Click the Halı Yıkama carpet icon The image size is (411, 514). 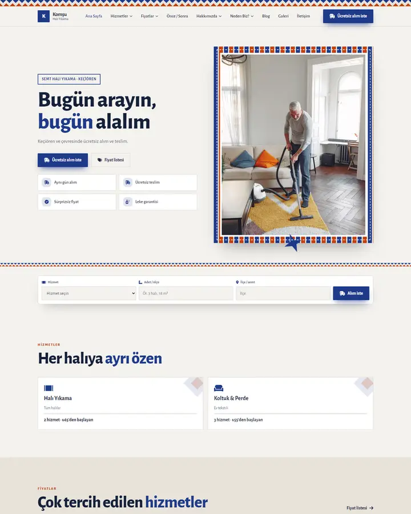[x=49, y=388]
